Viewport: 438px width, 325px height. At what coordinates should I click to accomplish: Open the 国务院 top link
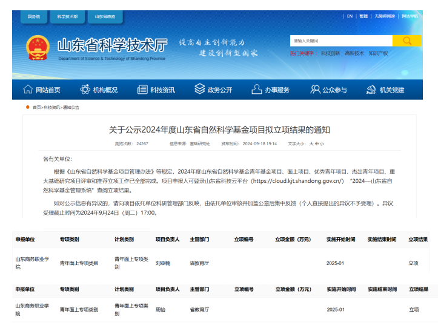[x=34, y=16]
